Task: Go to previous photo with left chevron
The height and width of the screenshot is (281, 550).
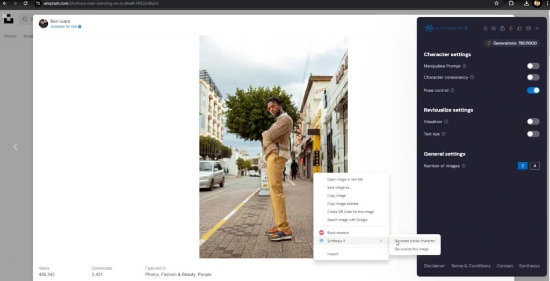Action: 15,147
